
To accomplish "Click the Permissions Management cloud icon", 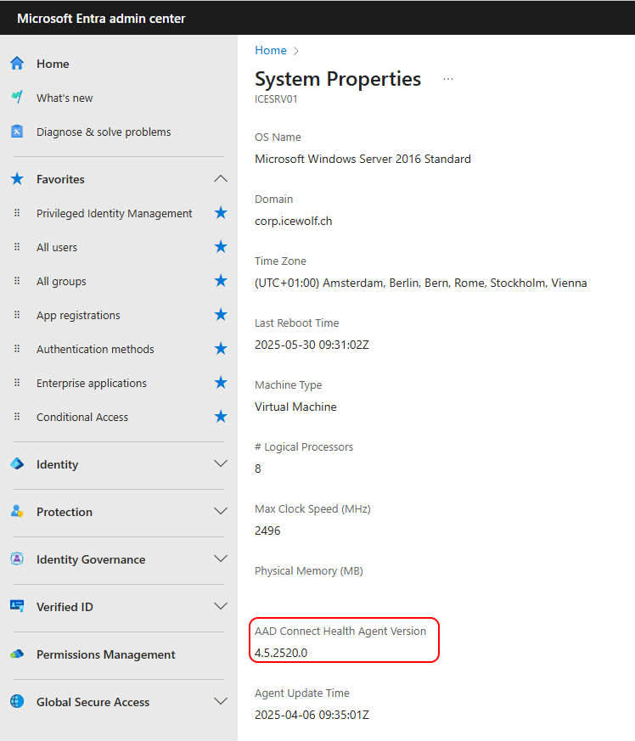I will pyautogui.click(x=17, y=654).
